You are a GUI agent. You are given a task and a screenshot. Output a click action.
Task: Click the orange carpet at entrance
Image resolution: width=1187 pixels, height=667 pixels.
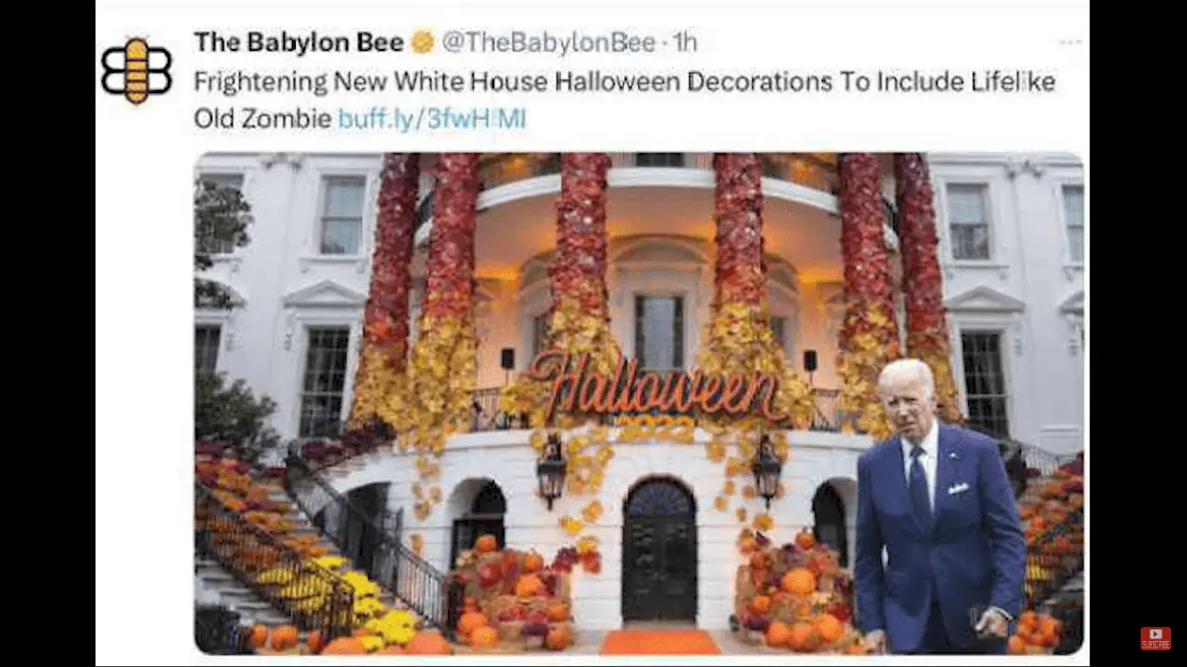click(659, 642)
